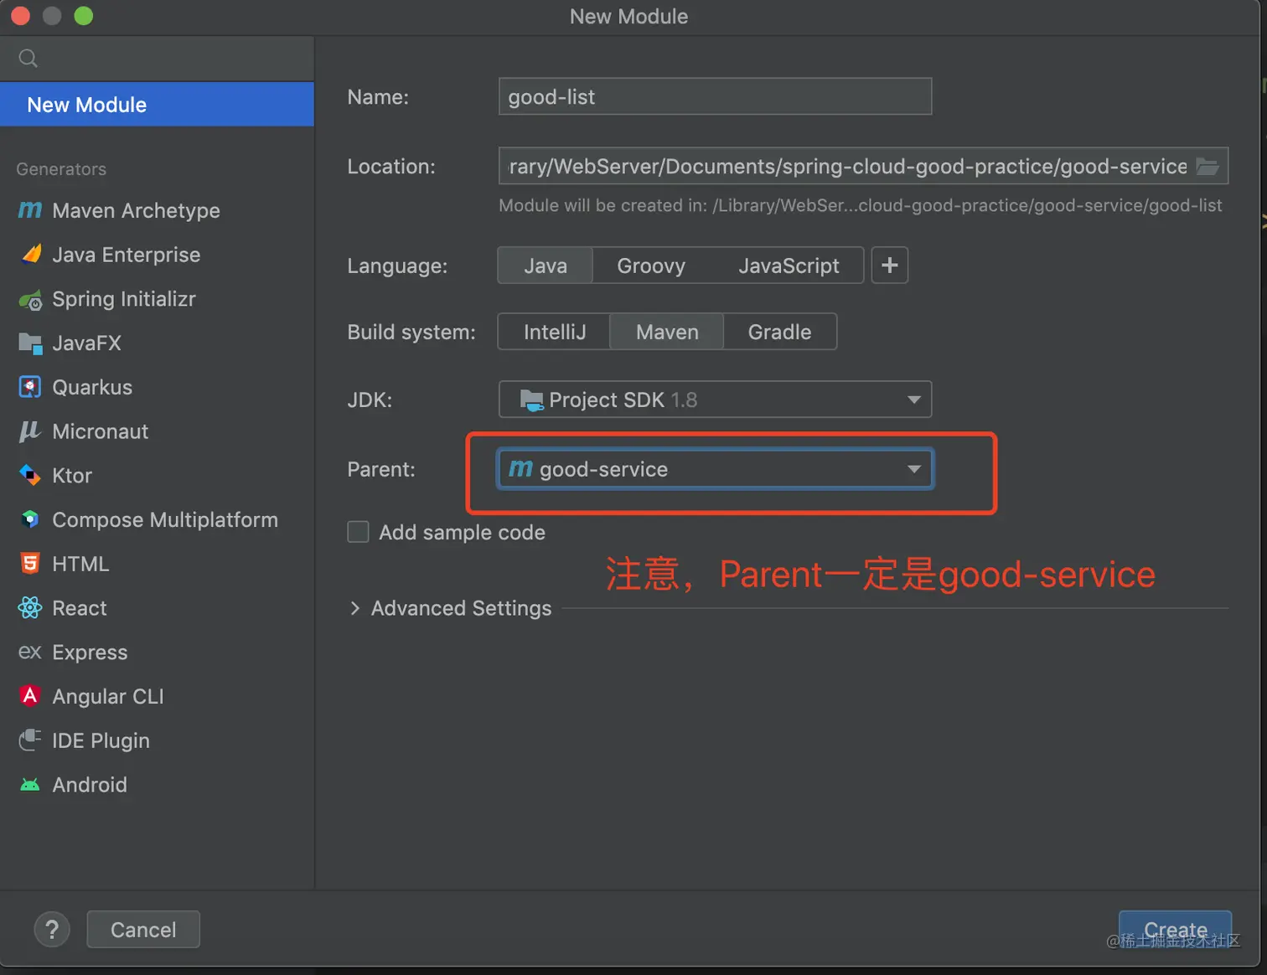Click the Android robot icon
The height and width of the screenshot is (975, 1267).
tap(30, 785)
